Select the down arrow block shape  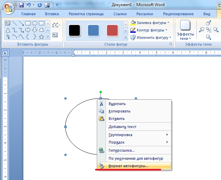35,30
